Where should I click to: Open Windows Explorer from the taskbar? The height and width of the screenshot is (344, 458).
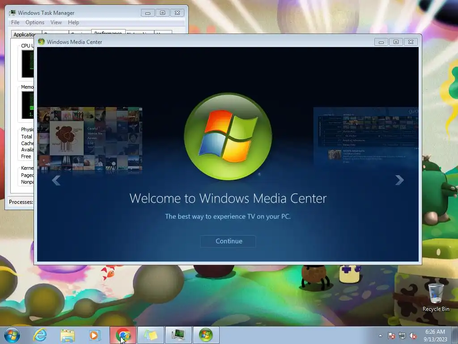[x=68, y=335]
